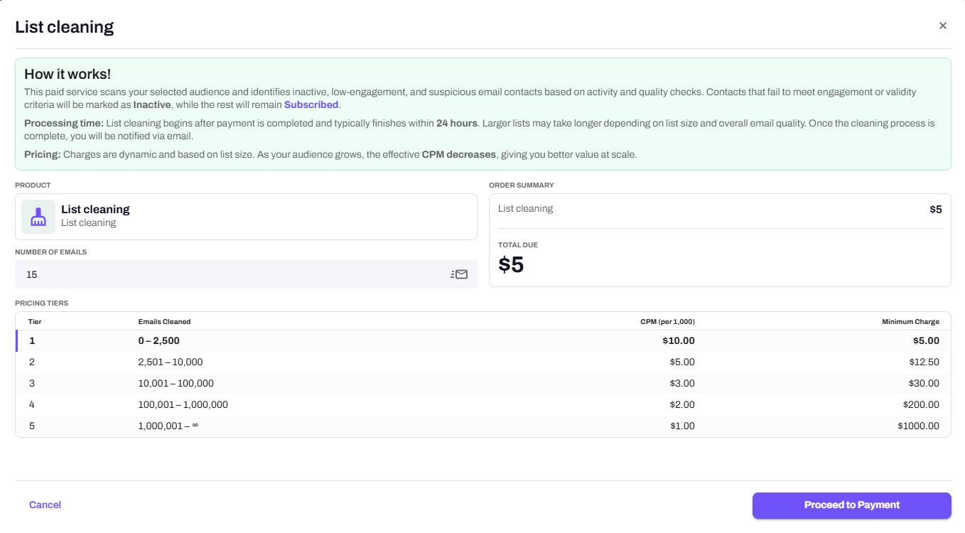Click the Minimum Charge column header
This screenshot has height=533, width=965.
tap(910, 322)
